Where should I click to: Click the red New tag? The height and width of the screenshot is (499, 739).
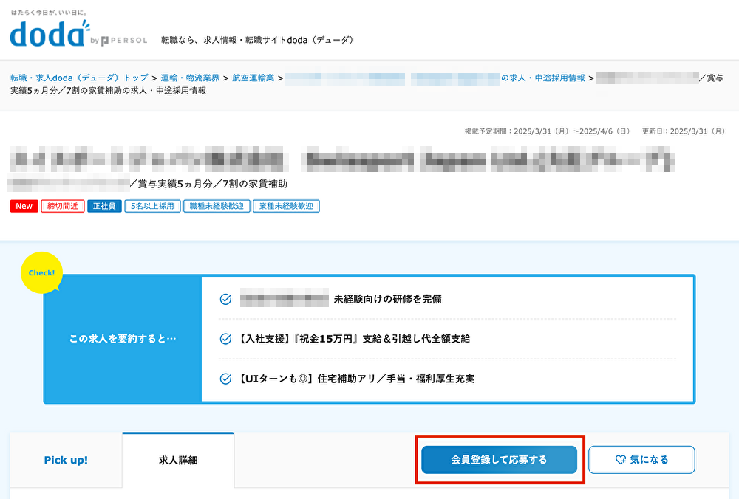click(x=24, y=206)
